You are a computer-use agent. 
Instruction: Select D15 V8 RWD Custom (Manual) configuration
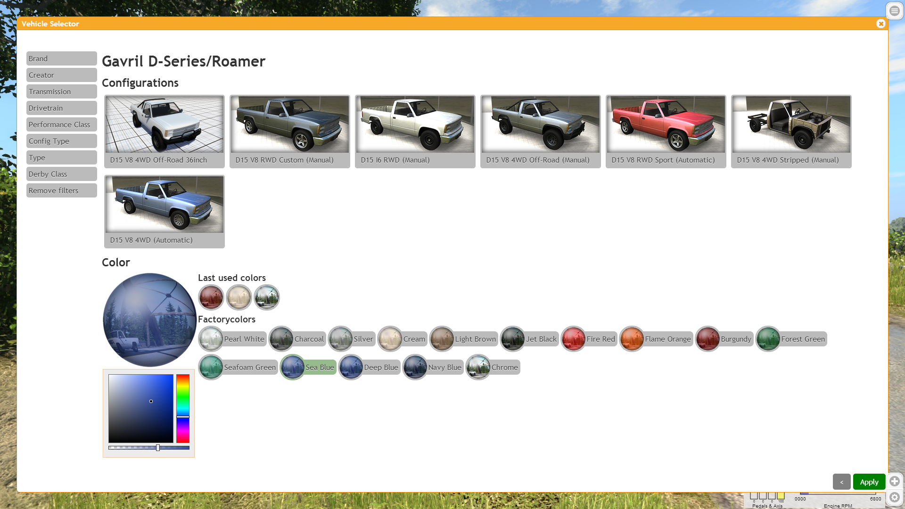tap(290, 131)
